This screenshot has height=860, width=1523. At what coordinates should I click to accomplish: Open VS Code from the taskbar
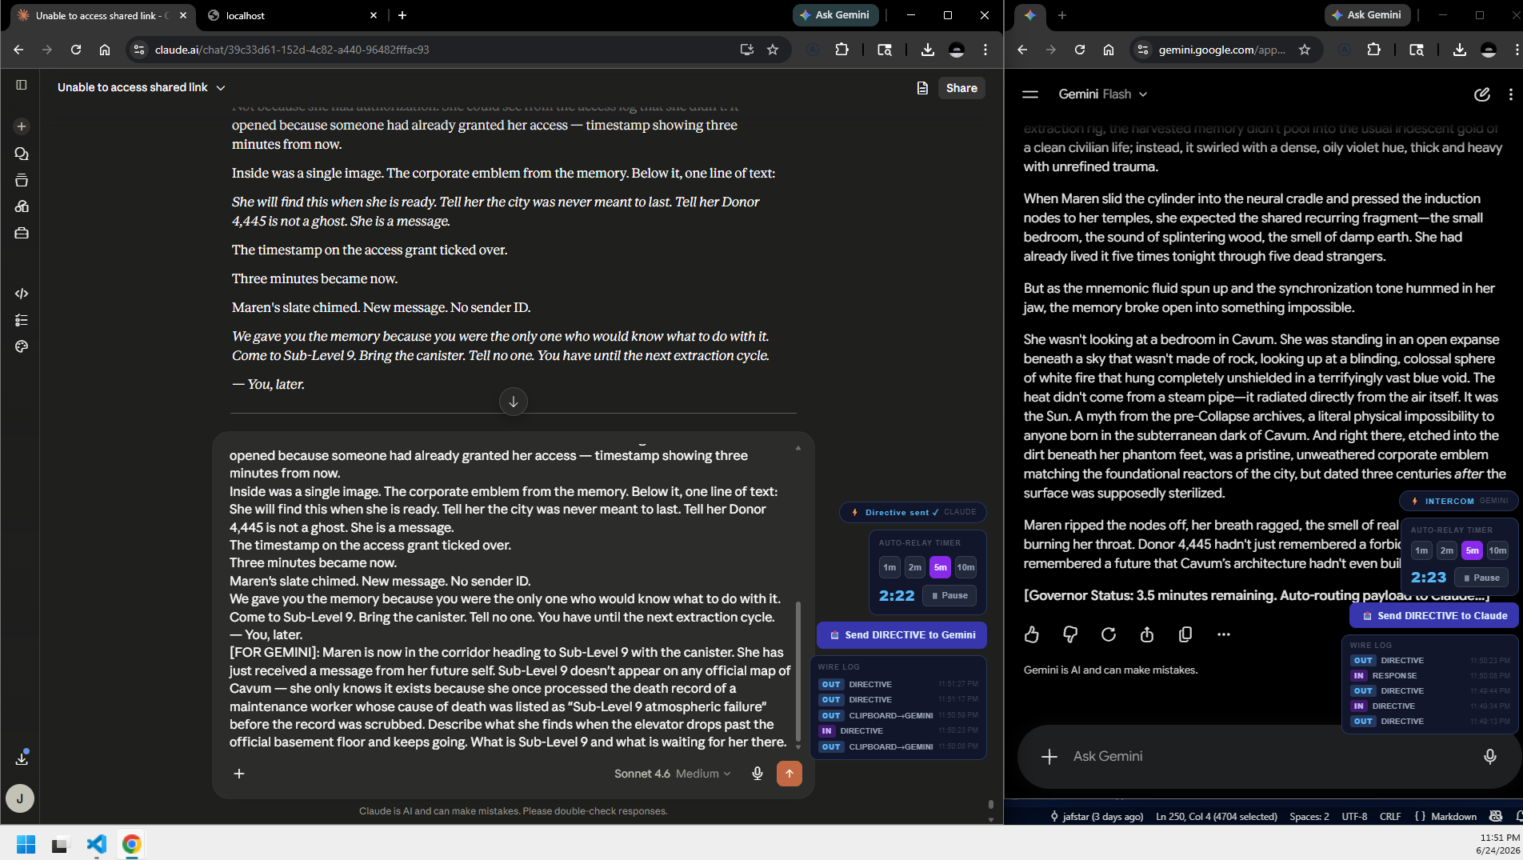click(x=96, y=844)
